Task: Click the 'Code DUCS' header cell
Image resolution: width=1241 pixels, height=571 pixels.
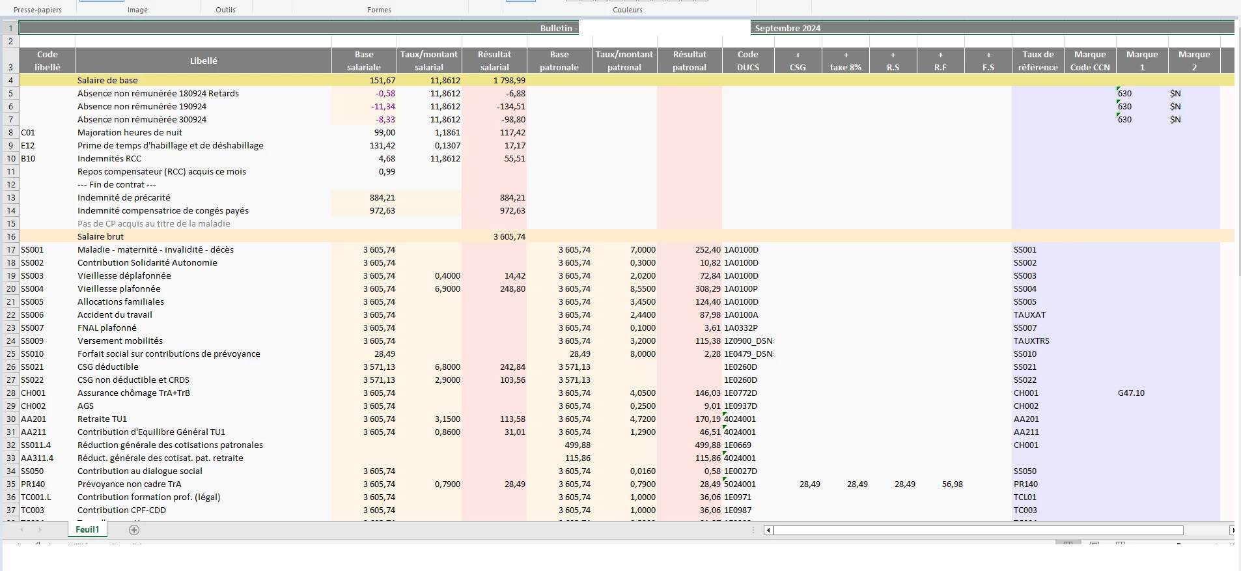Action: (x=747, y=61)
